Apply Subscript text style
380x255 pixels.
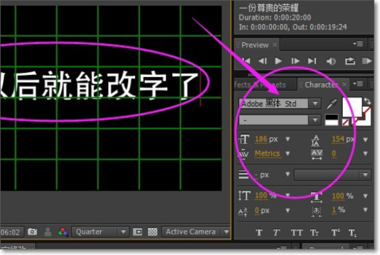point(353,233)
